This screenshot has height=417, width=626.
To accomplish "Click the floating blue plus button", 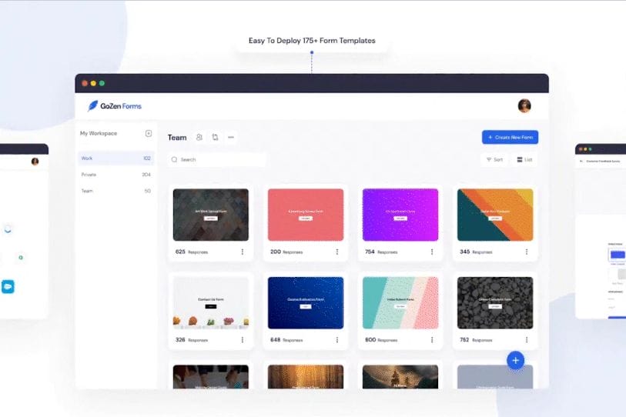I will (515, 360).
